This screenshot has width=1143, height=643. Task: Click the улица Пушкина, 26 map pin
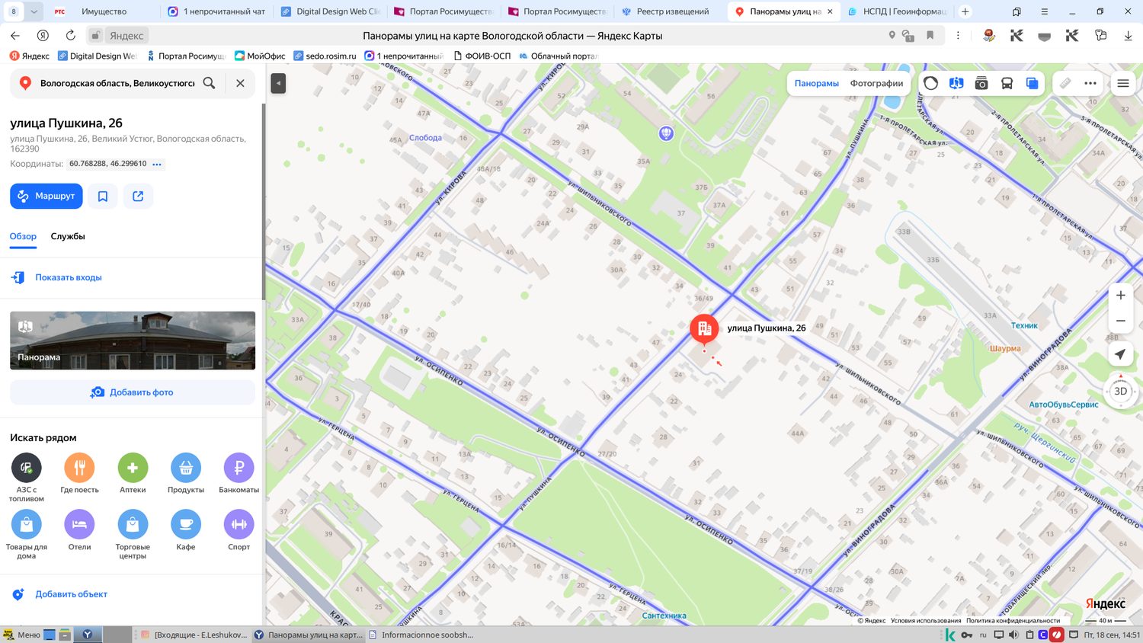(704, 329)
